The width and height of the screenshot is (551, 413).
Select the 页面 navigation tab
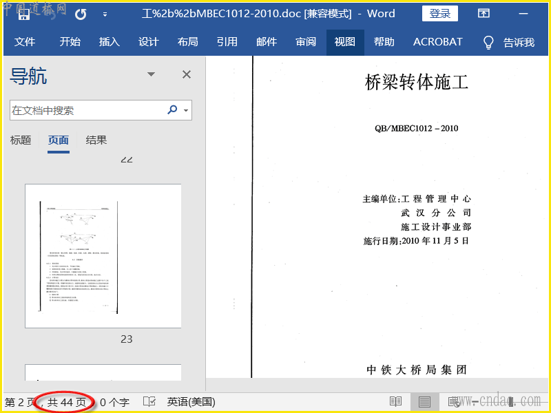click(59, 140)
